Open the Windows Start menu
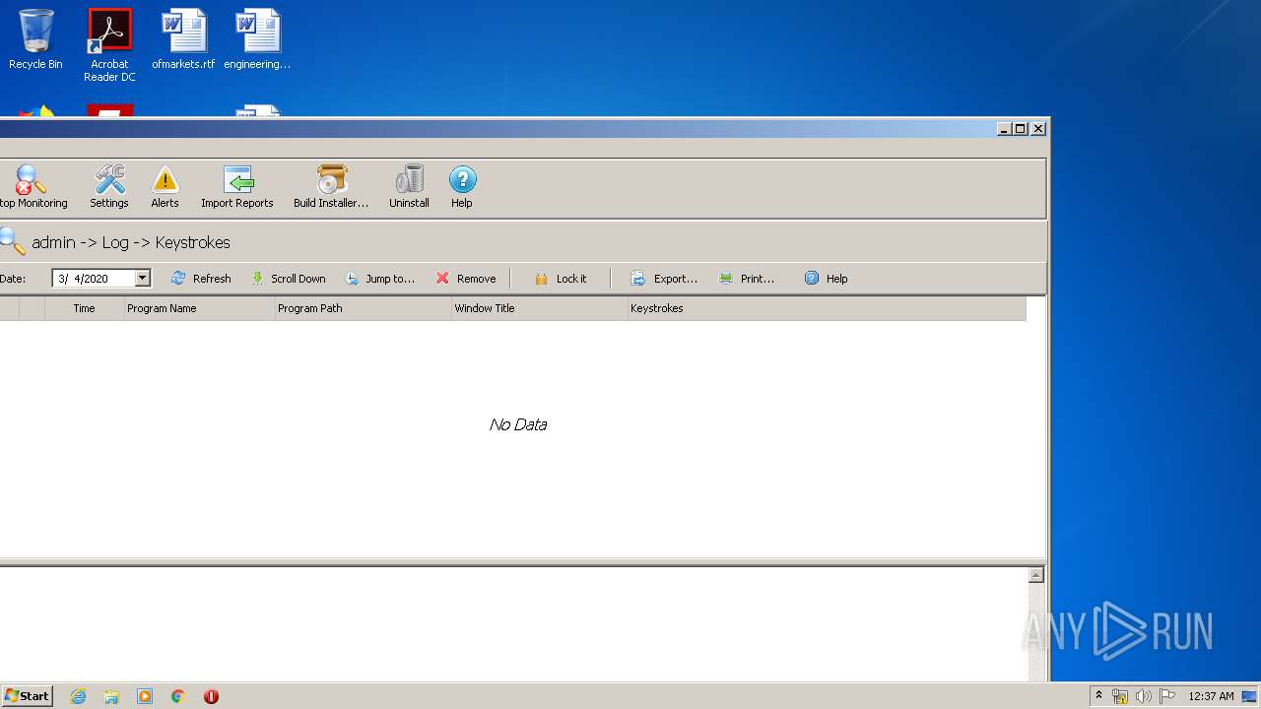 tap(27, 696)
